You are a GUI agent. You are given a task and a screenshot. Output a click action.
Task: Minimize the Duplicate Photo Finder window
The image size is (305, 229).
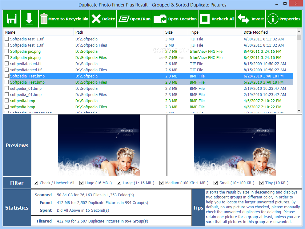pos(277,4)
